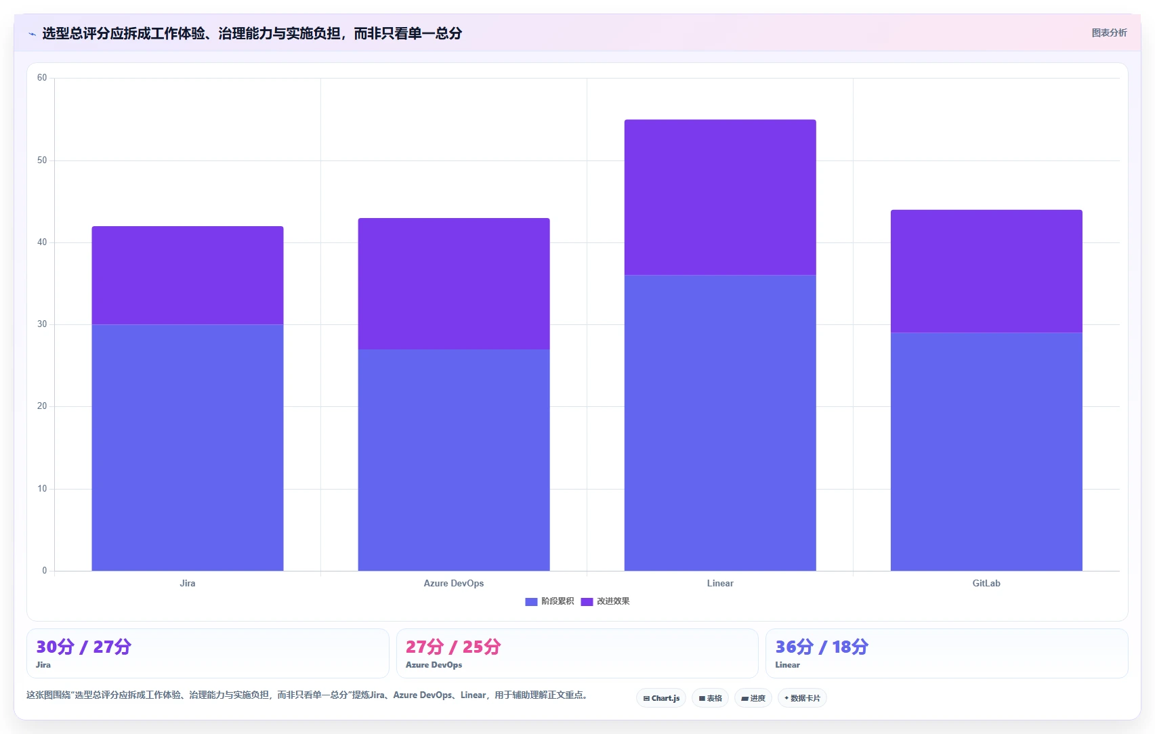Click the 30 y-axis tick label
Viewport: 1155px width, 734px height.
click(42, 324)
